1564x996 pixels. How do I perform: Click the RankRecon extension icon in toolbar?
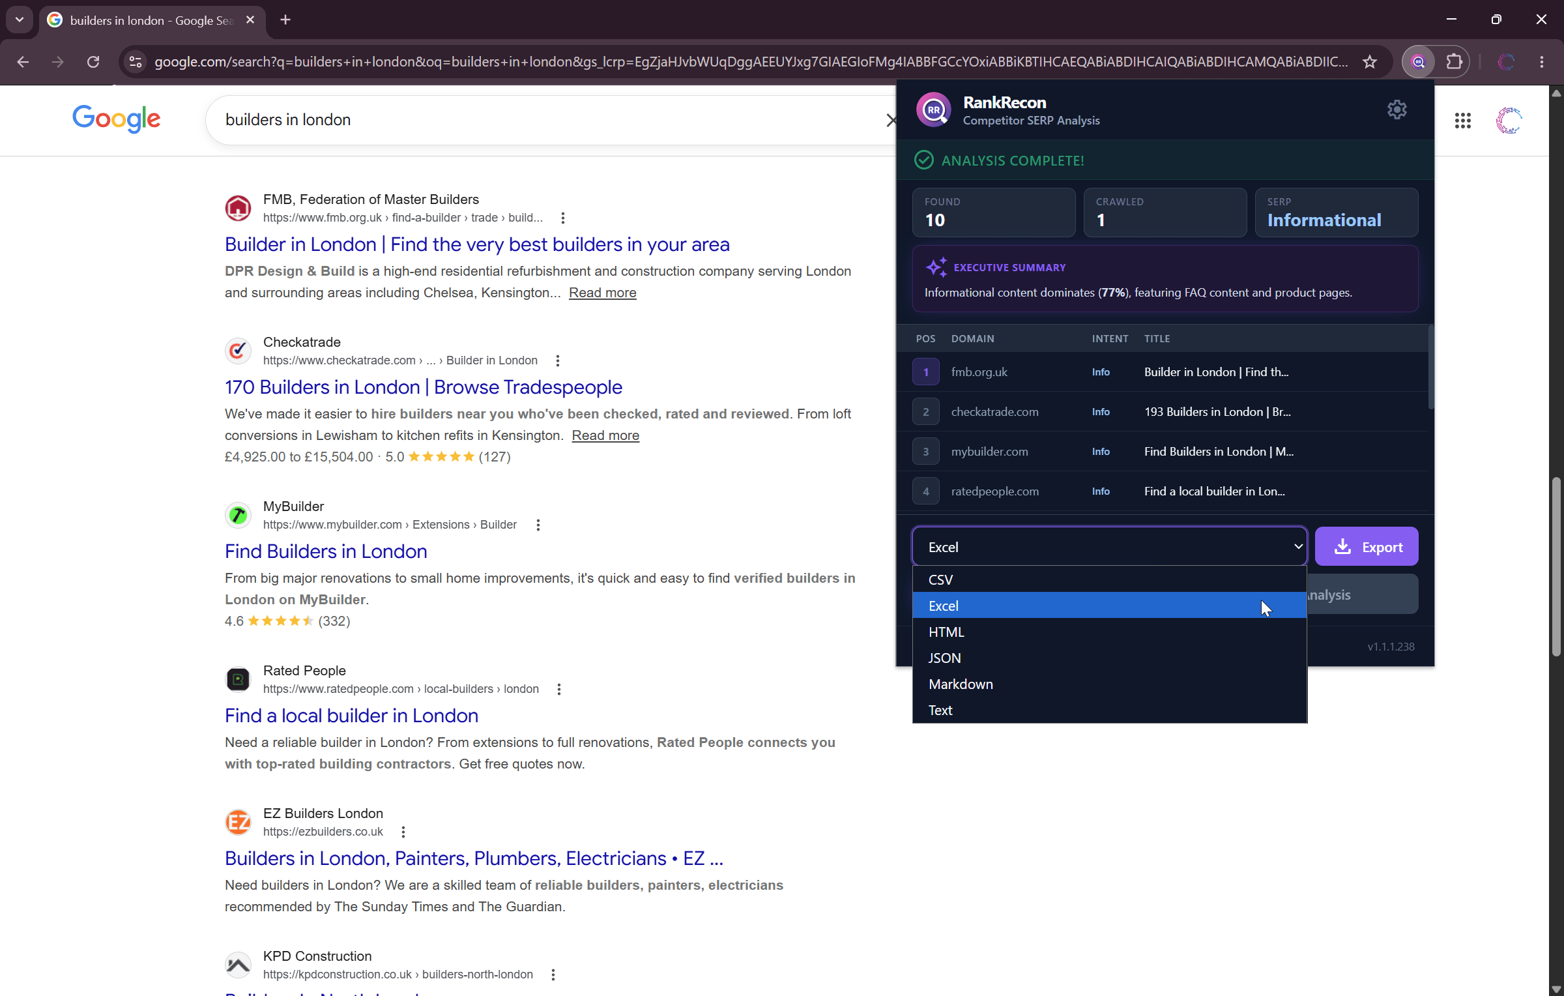(1419, 62)
